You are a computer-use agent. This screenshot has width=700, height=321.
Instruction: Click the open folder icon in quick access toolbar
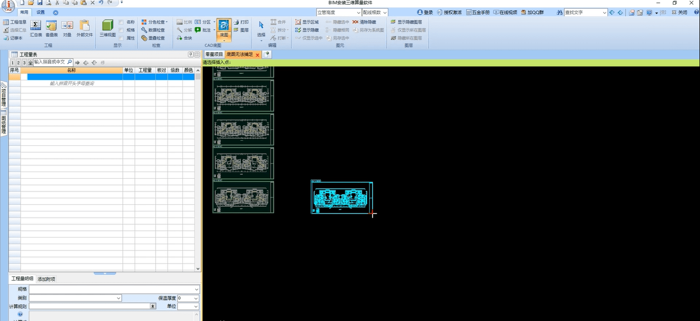pos(31,3)
